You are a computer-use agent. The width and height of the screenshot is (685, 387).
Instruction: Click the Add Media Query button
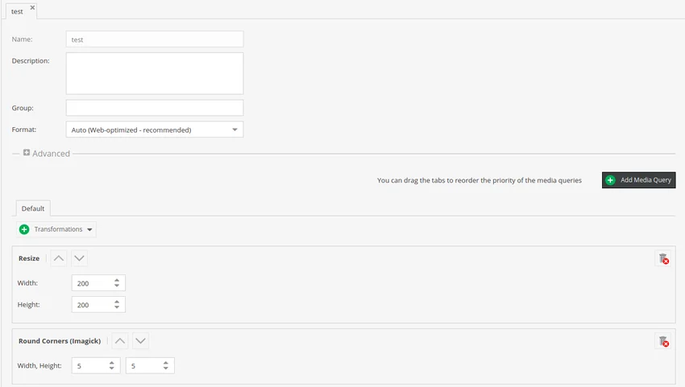[638, 180]
